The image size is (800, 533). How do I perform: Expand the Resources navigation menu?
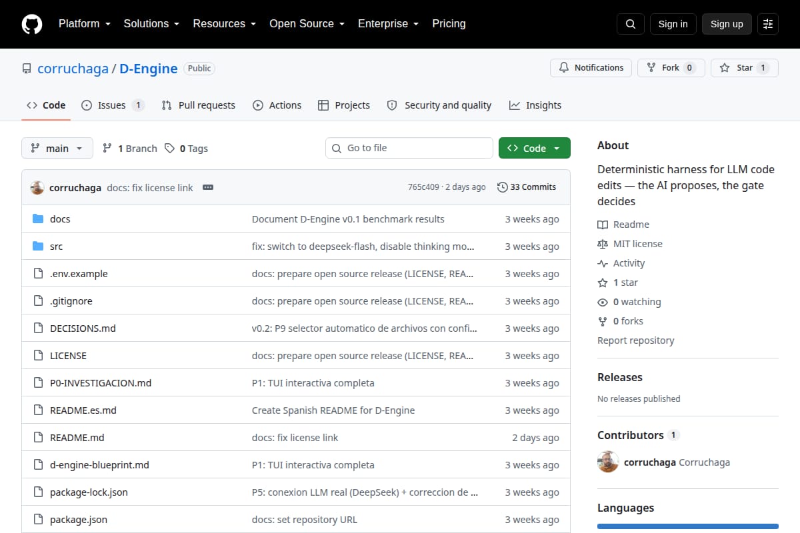coord(225,24)
